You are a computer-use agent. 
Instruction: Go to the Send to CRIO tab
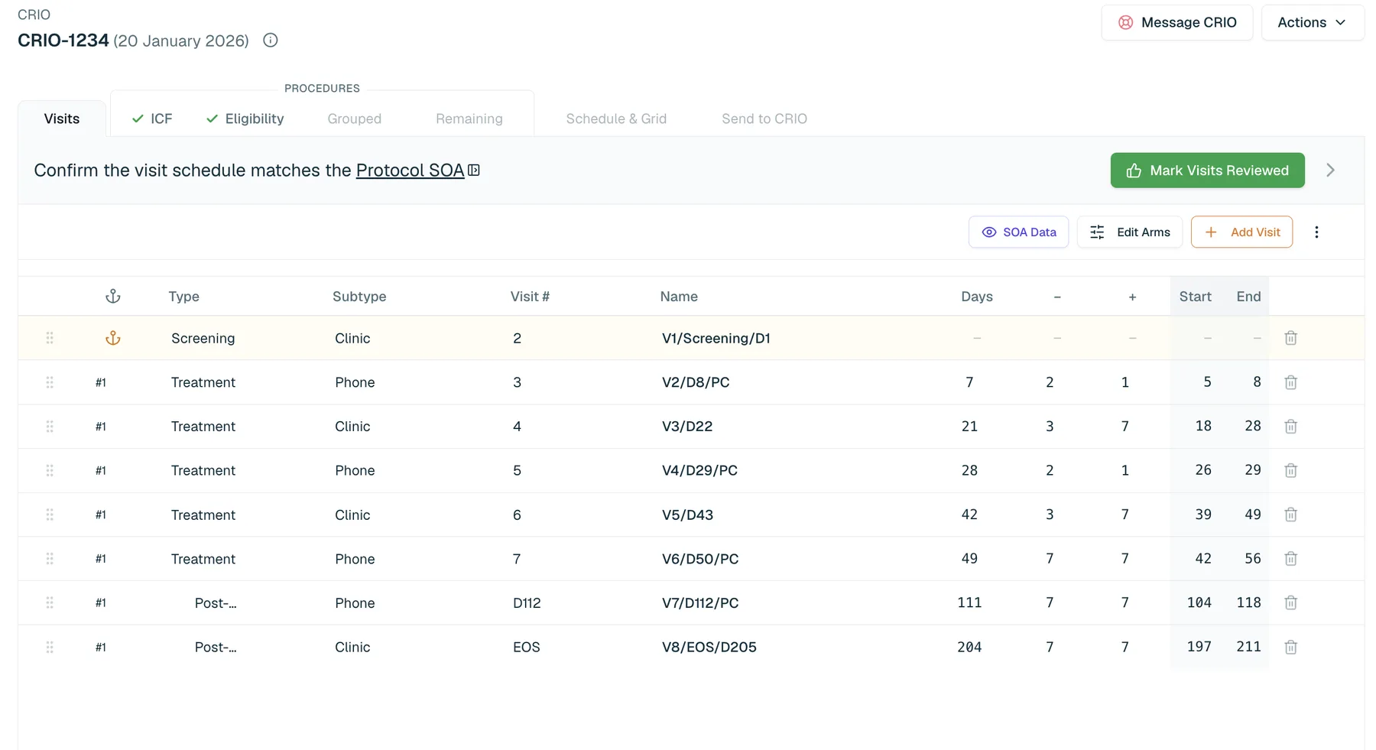[764, 119]
